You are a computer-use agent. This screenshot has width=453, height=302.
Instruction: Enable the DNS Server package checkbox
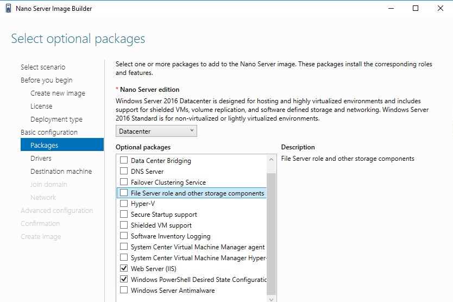point(124,171)
